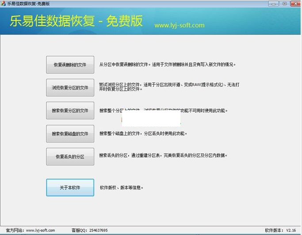Open 浏览恢复分区的文件 function
302x235 pixels.
70,87
